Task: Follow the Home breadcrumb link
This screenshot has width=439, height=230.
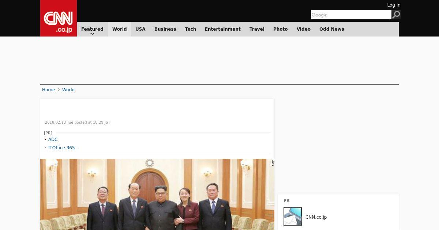Action: 48,90
